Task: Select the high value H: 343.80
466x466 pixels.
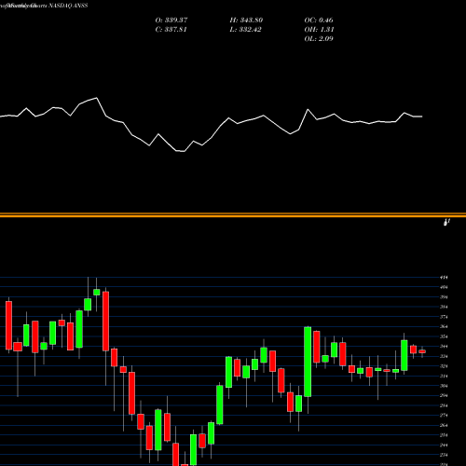Action: click(246, 21)
